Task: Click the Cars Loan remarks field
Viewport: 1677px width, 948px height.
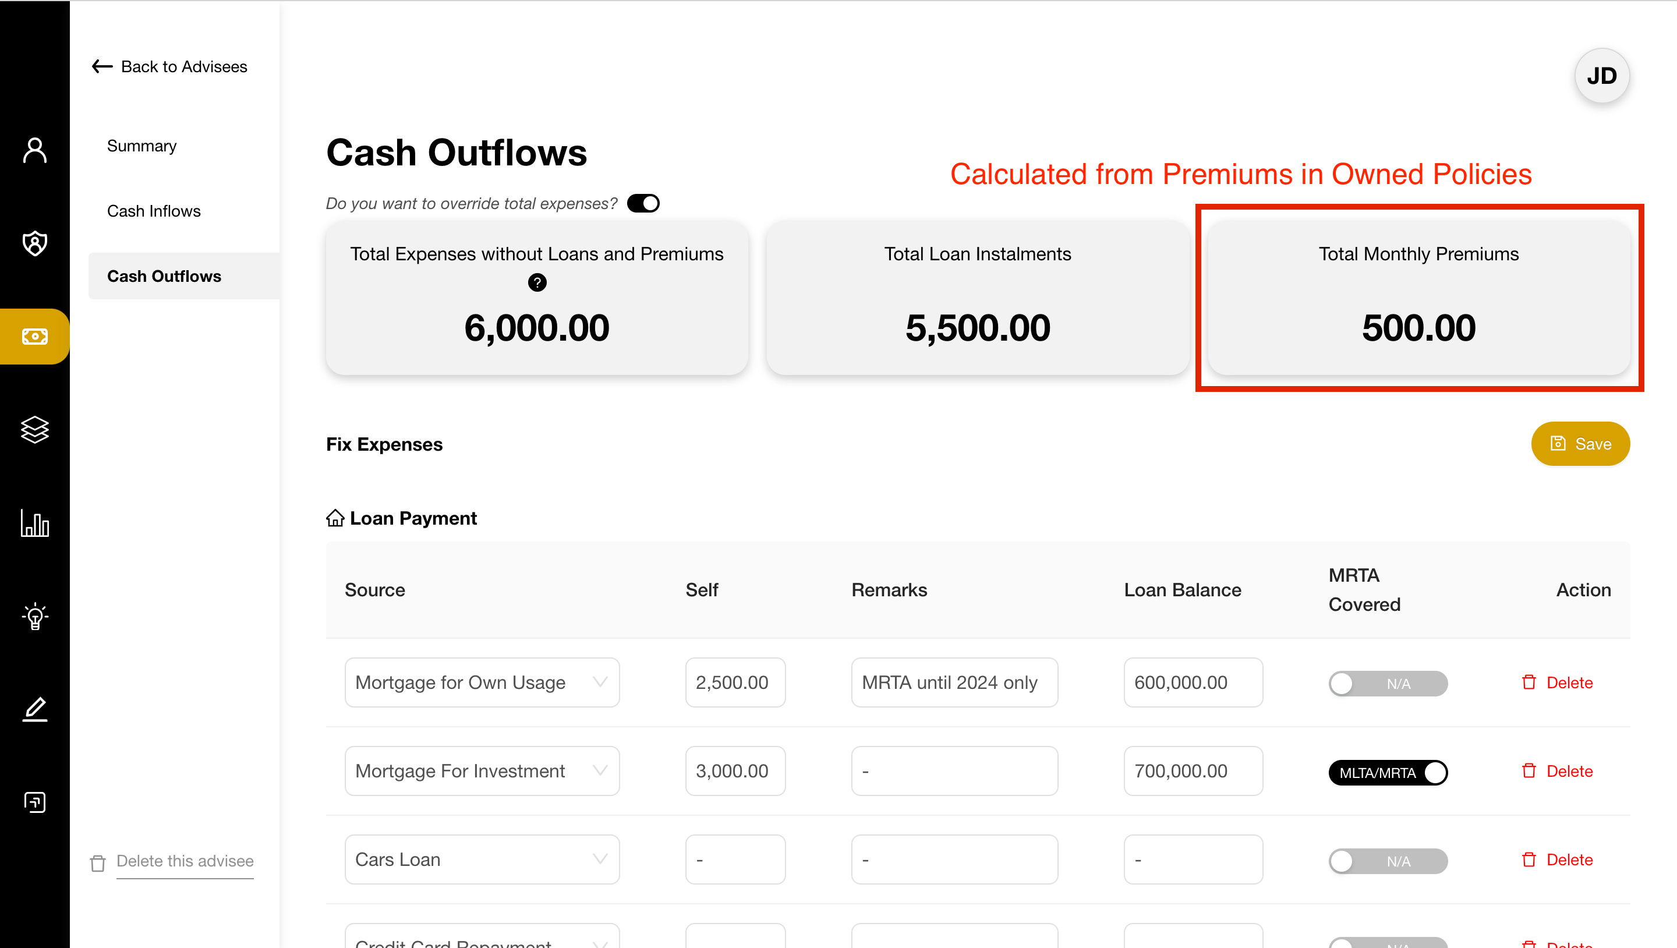Action: pyautogui.click(x=954, y=859)
